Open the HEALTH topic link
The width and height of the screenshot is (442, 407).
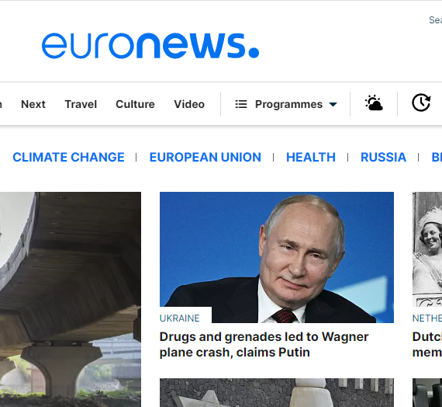point(311,158)
